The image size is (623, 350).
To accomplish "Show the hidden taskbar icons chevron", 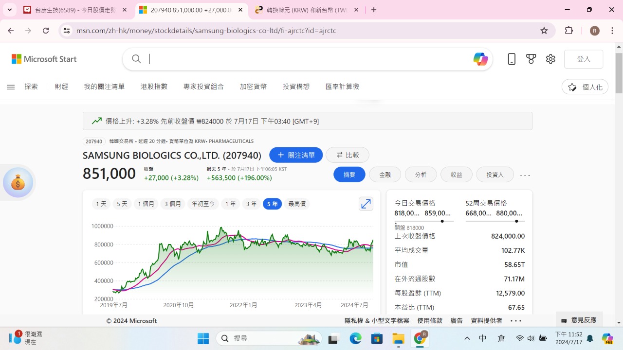I will [467, 338].
